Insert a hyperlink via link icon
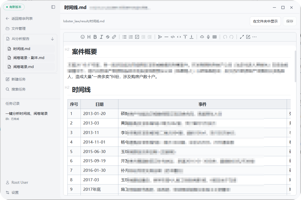 [x=114, y=37]
